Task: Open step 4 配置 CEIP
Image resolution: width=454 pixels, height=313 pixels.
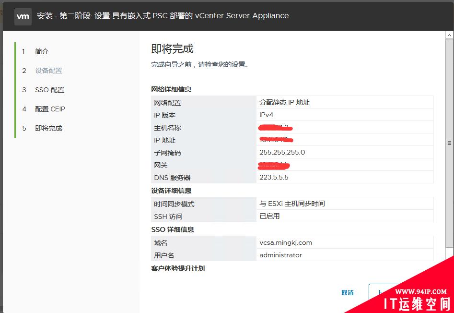Action: tap(50, 109)
